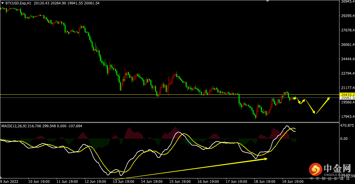Select the MACD(12,26,9) indicator label
This screenshot has width=355, height=184.
(14, 126)
